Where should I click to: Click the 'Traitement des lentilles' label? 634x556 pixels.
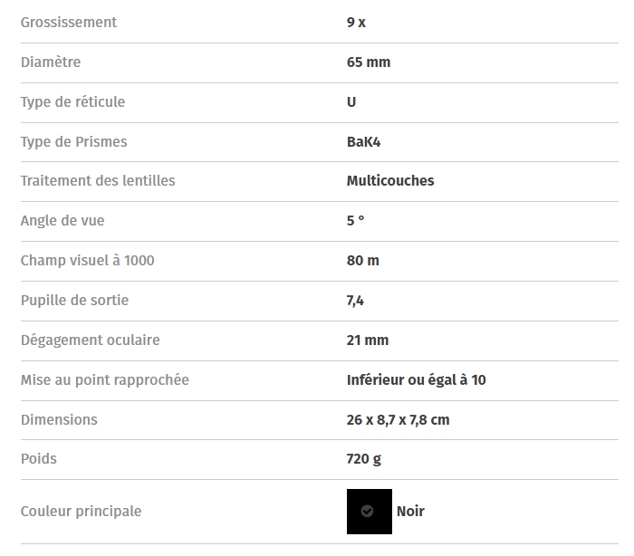coord(98,181)
